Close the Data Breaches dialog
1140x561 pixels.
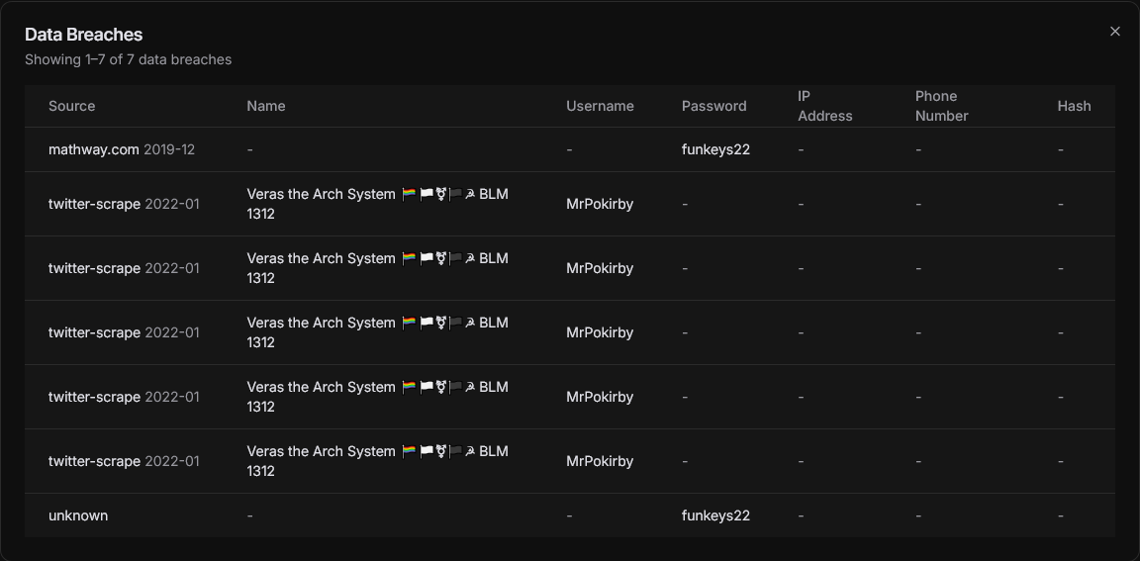[x=1114, y=32]
